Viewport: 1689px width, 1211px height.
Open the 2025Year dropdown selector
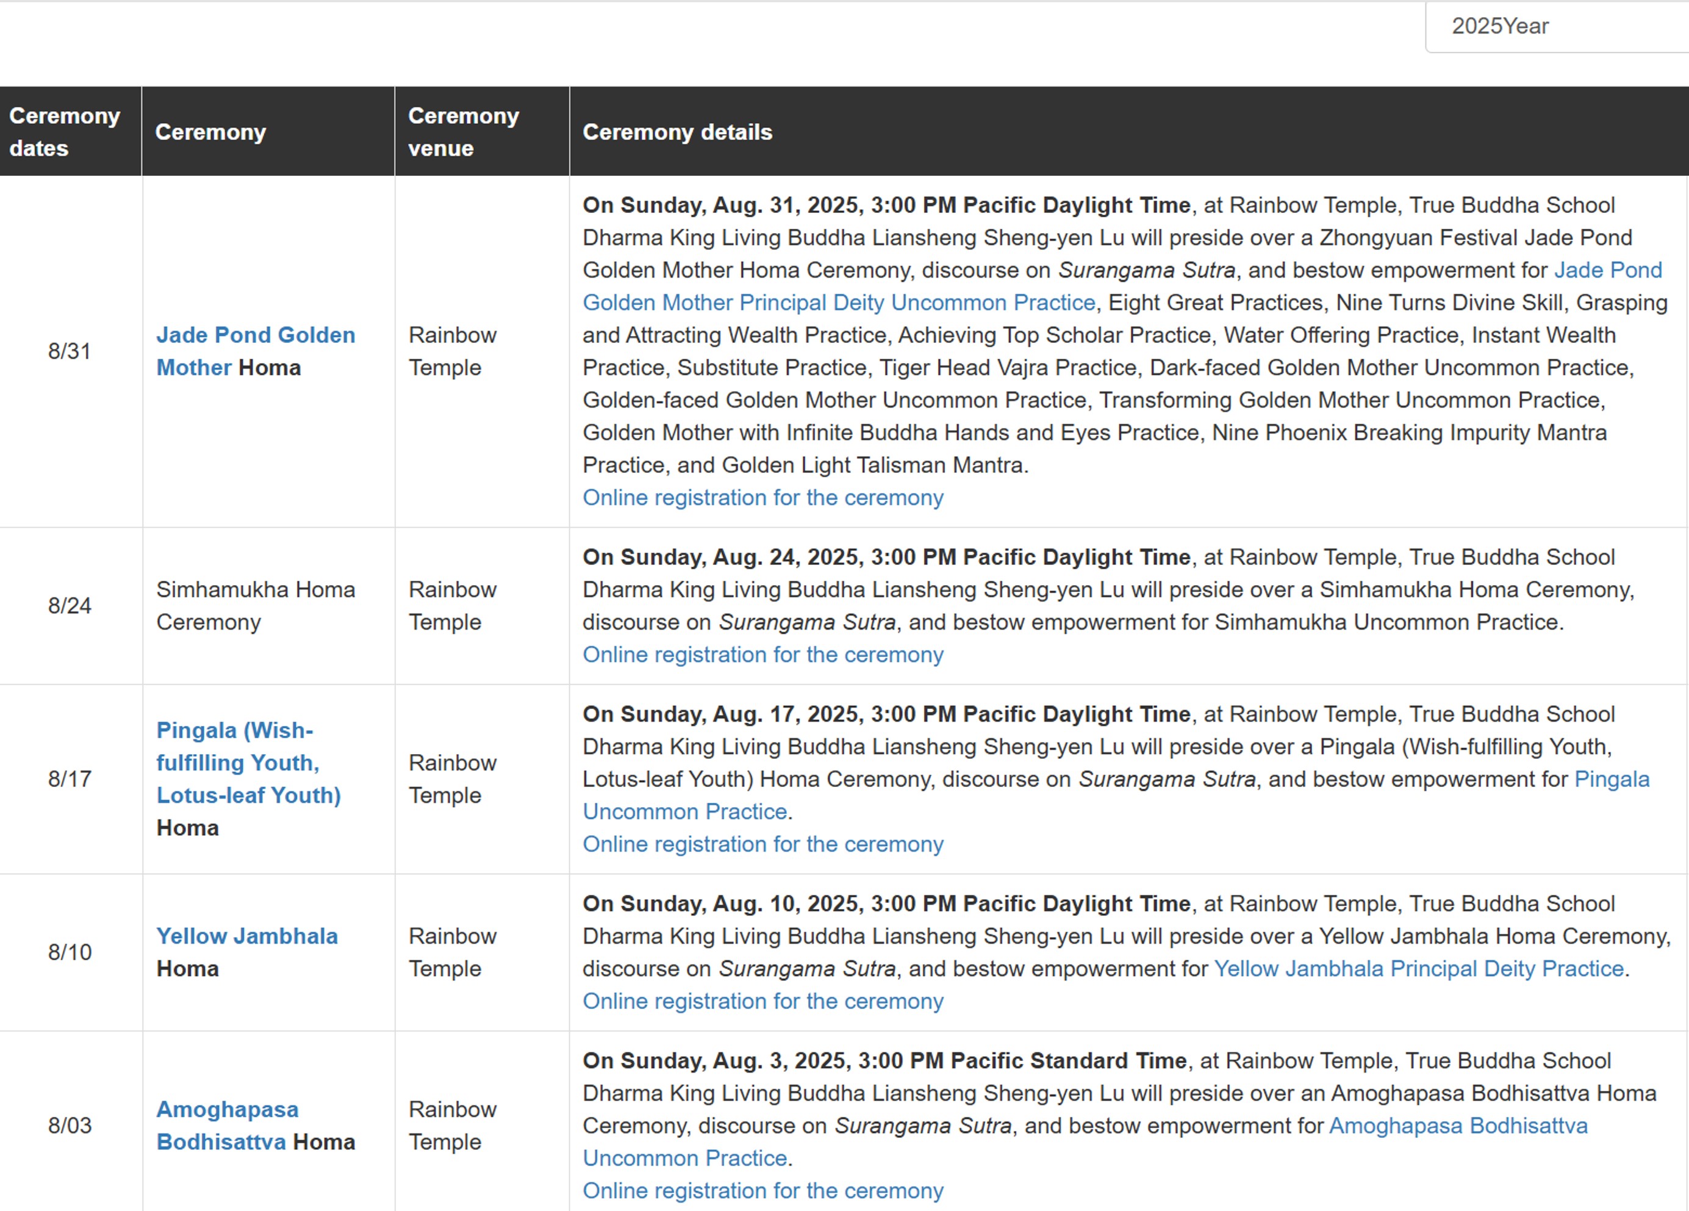tap(1557, 27)
